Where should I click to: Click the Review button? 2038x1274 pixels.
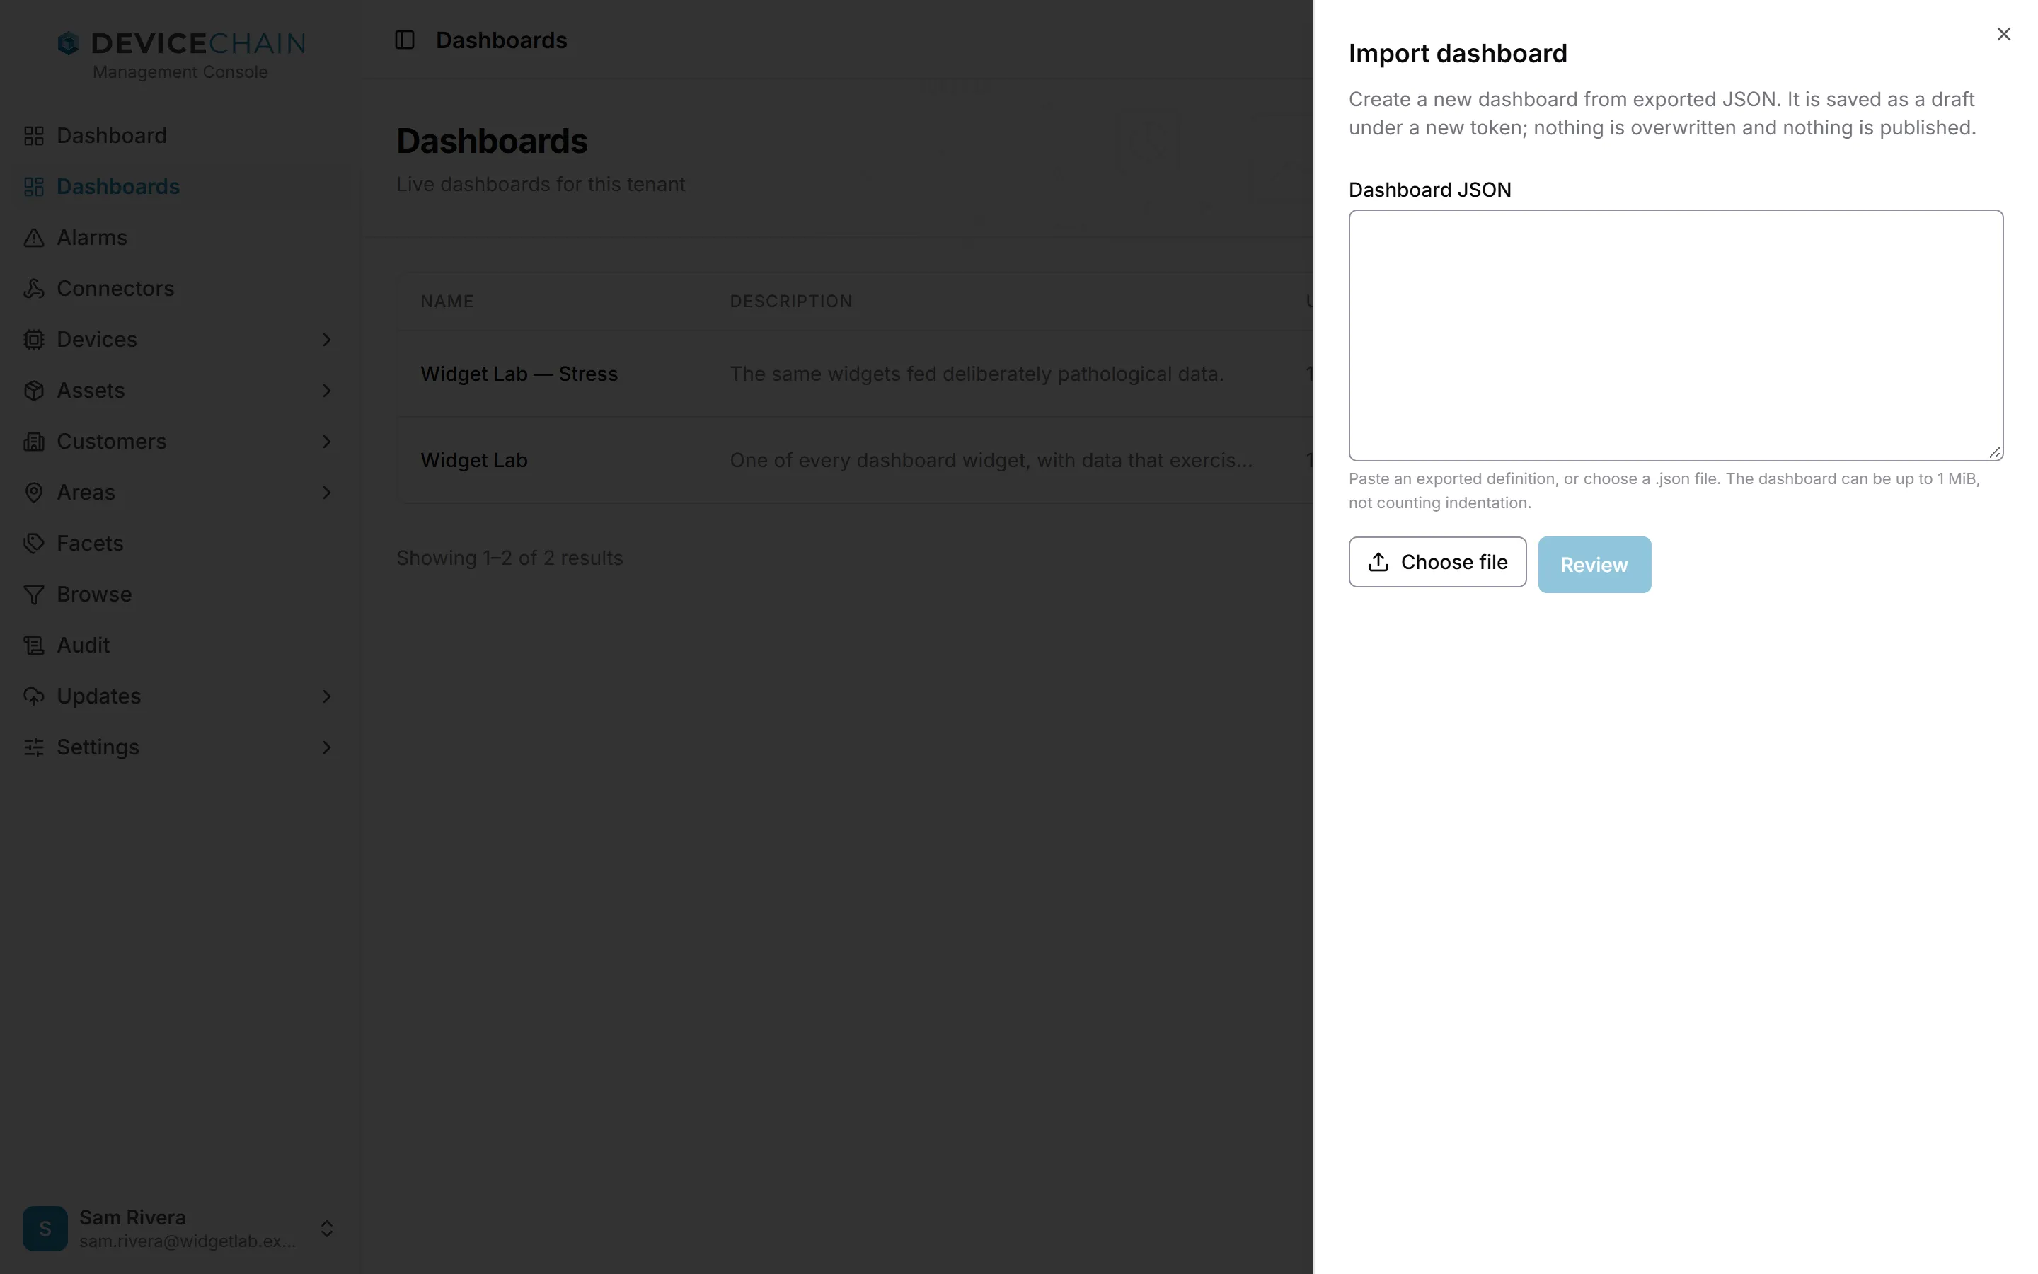click(x=1594, y=565)
